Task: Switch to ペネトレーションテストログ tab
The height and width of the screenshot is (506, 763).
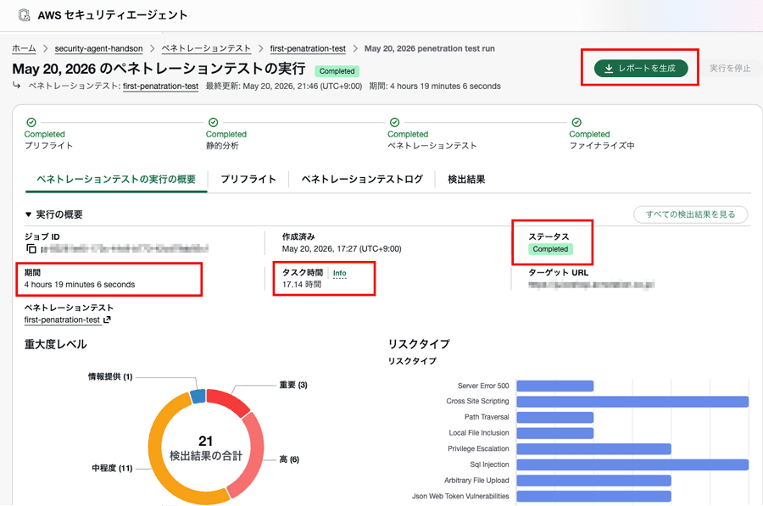Action: click(x=362, y=179)
